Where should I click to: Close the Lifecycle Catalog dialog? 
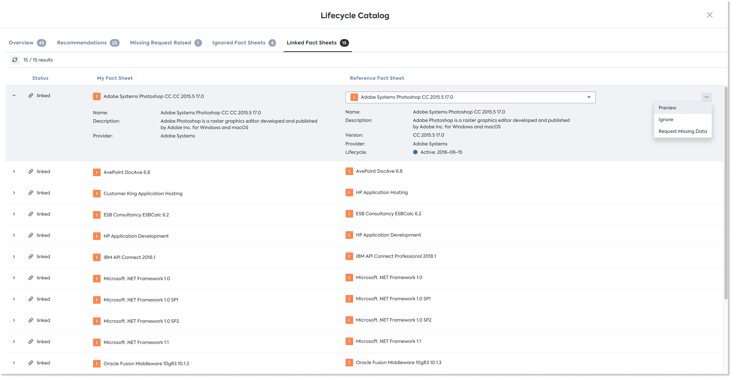tap(709, 15)
